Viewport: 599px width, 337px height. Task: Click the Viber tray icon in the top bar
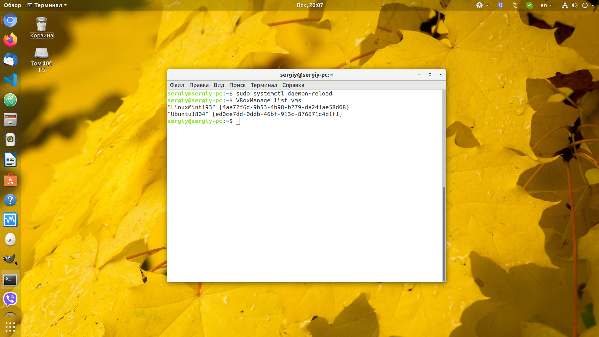pos(500,5)
